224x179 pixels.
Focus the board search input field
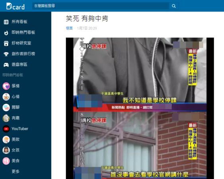click(101, 6)
